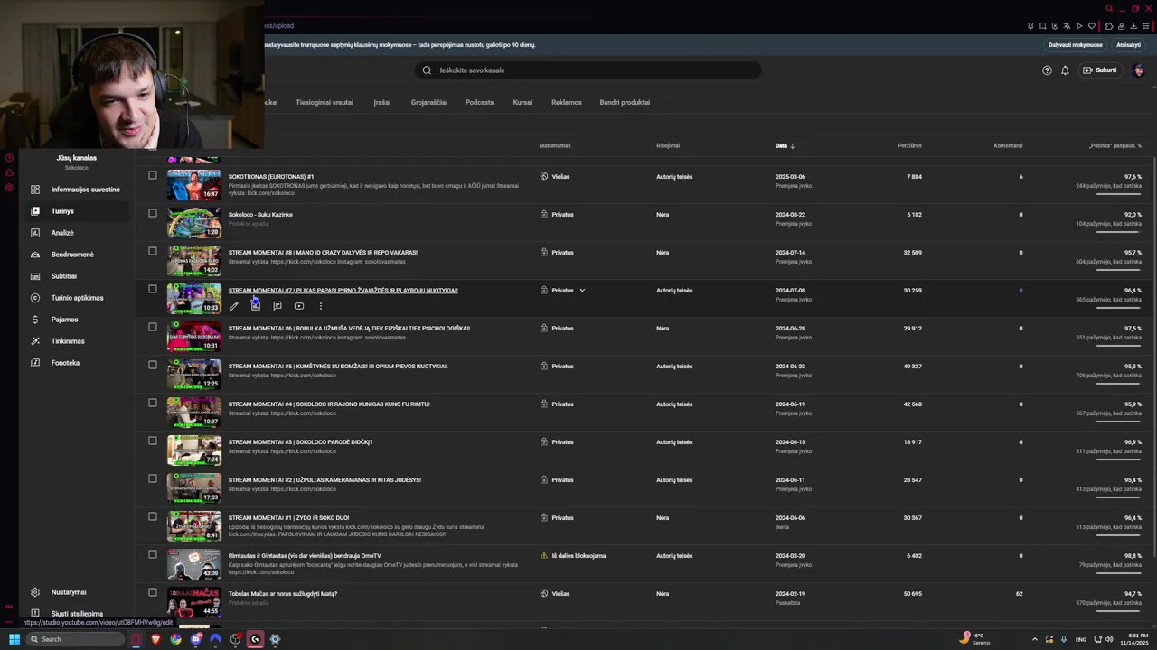The image size is (1157, 650).
Task: Click the help question mark icon
Action: click(x=1047, y=70)
